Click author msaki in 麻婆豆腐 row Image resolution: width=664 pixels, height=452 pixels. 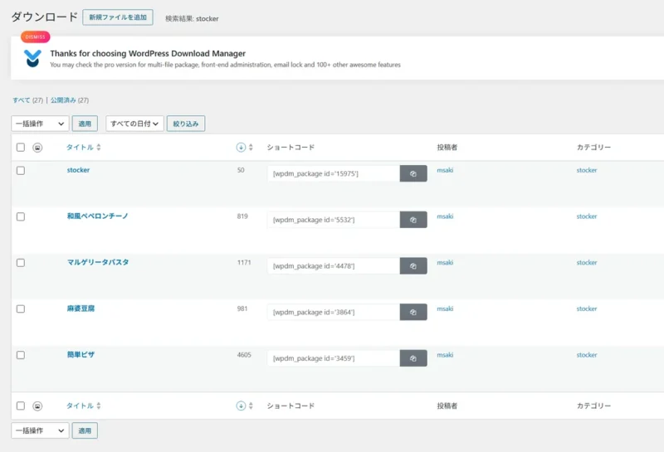click(445, 309)
